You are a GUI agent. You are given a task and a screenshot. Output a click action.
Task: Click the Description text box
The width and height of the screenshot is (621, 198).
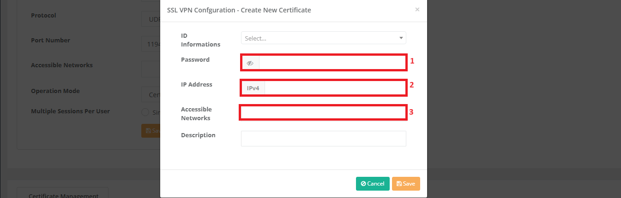coord(323,139)
